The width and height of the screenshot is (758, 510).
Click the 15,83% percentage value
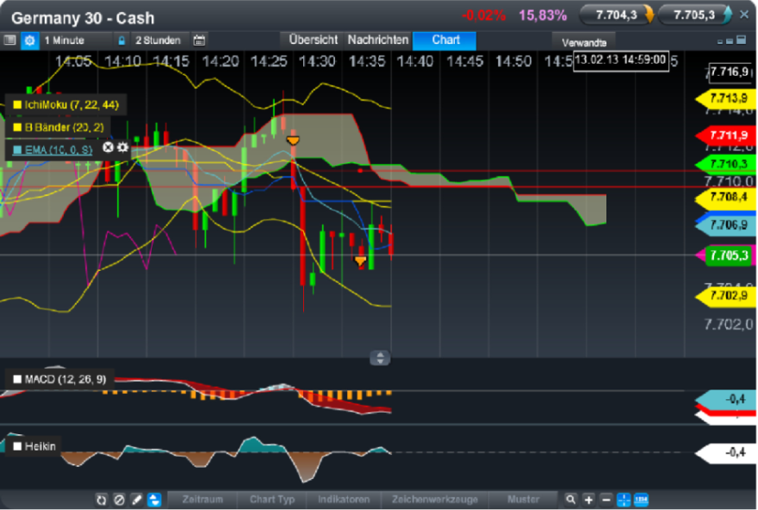pyautogui.click(x=543, y=15)
